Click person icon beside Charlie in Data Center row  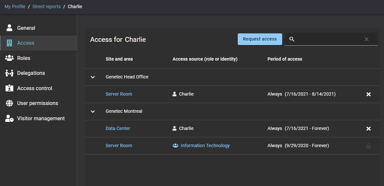click(174, 128)
